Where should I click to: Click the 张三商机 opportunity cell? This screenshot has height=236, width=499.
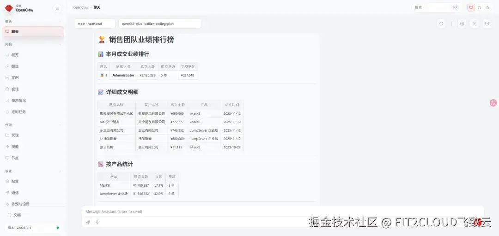point(116,147)
